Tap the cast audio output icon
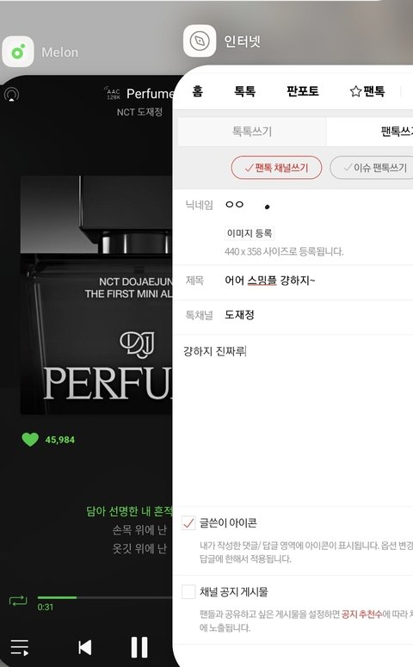 [11, 94]
